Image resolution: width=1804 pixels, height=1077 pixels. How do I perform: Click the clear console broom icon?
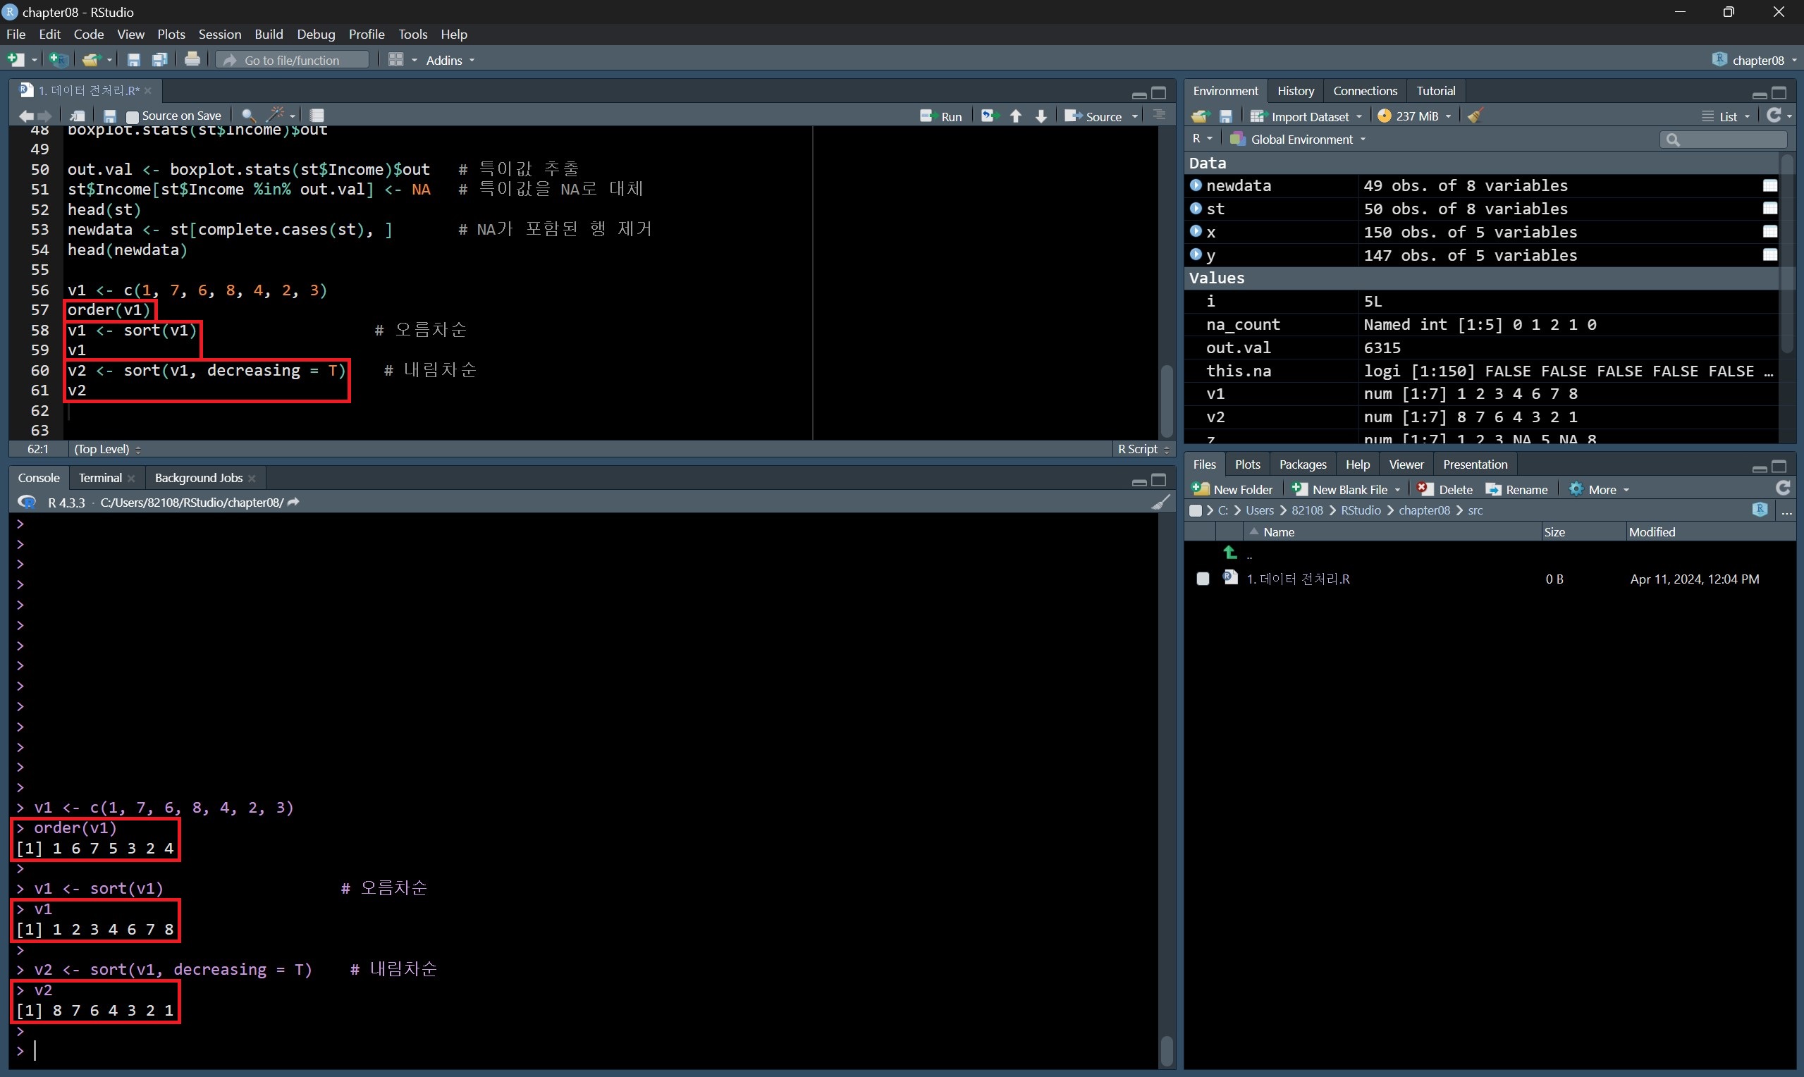1160,503
